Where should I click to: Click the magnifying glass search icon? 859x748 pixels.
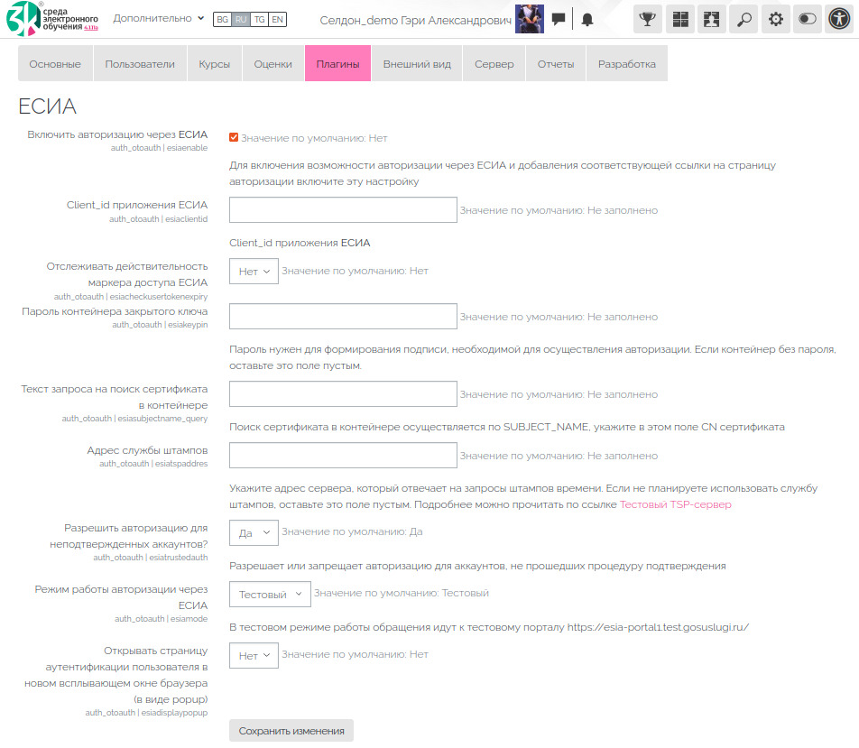coord(743,19)
